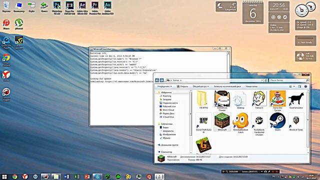Go back in Explorer navigation
This screenshot has height=180, width=320.
157,80
